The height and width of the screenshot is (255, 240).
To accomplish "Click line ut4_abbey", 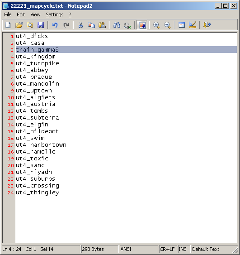I will tap(32, 70).
